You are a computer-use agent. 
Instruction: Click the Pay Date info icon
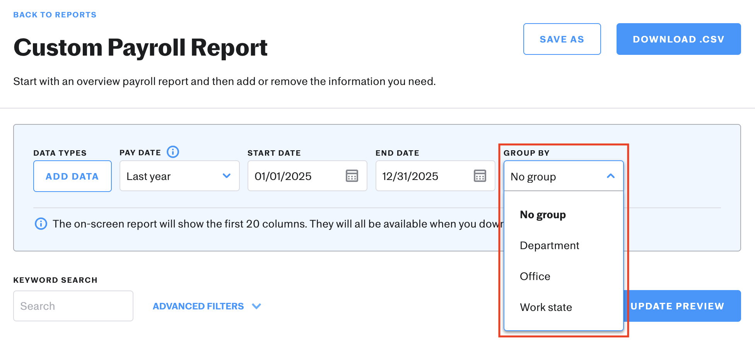click(x=173, y=152)
